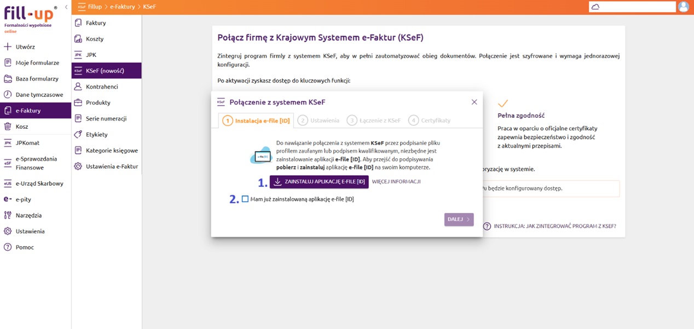This screenshot has width=694, height=329.
Task: Switch to the Ustawienia step tab
Action: [x=319, y=120]
